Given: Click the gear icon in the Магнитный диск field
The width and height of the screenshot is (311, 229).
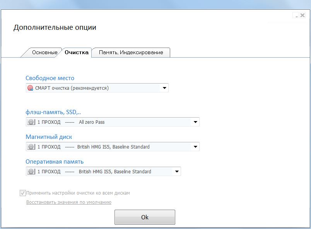Looking at the screenshot, I should pyautogui.click(x=31, y=147).
